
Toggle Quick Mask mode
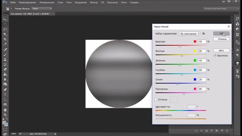tap(5, 129)
